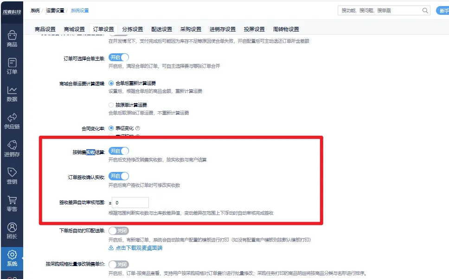449x279 pixels.
Task: Disable the 订单可选择合单主单 switch
Action: (119, 57)
